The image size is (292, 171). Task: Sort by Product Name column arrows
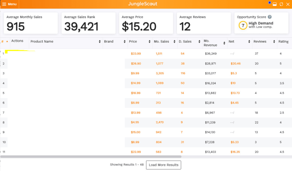pyautogui.click(x=100, y=42)
